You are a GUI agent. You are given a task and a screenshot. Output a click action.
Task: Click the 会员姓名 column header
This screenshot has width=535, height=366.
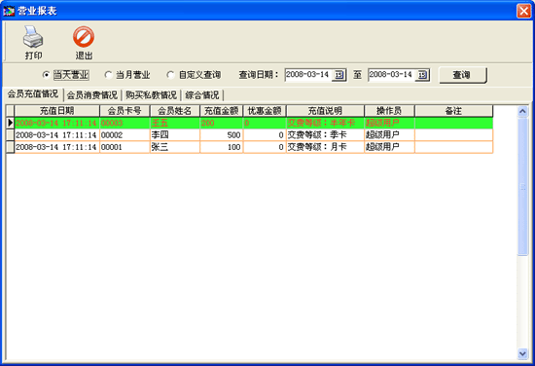point(175,111)
